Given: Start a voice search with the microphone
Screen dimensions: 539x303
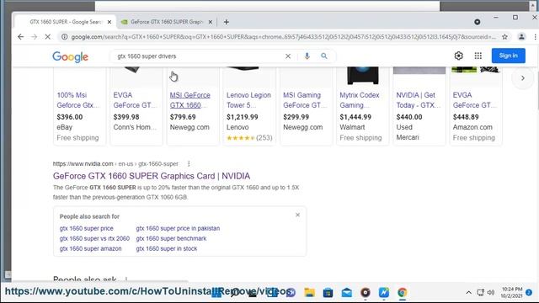Looking at the screenshot, I should (307, 56).
